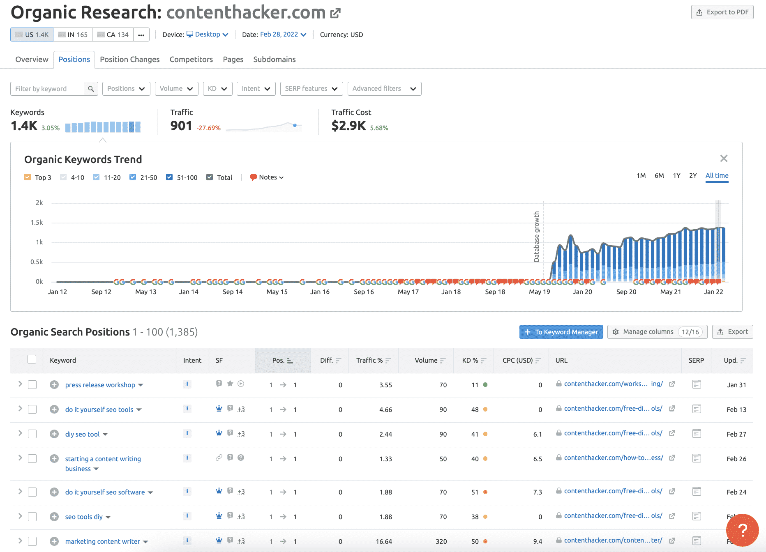The height and width of the screenshot is (552, 766).
Task: Add 'seo tools diy' with plus icon
Action: (54, 517)
